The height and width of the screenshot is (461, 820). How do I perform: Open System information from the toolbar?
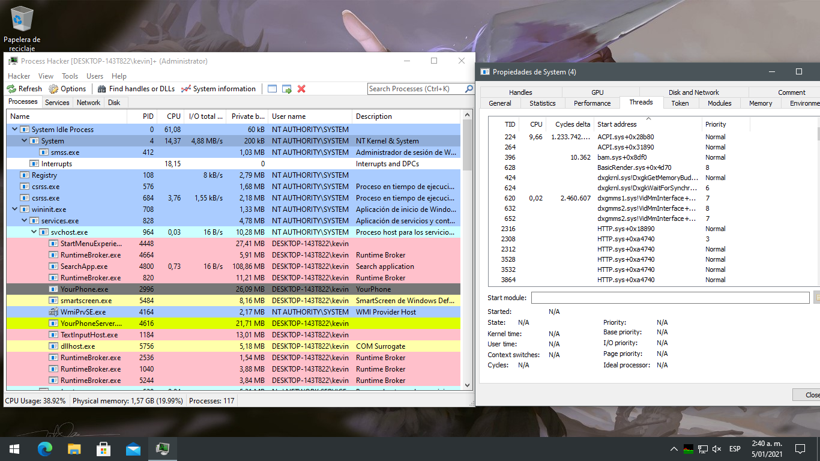218,89
